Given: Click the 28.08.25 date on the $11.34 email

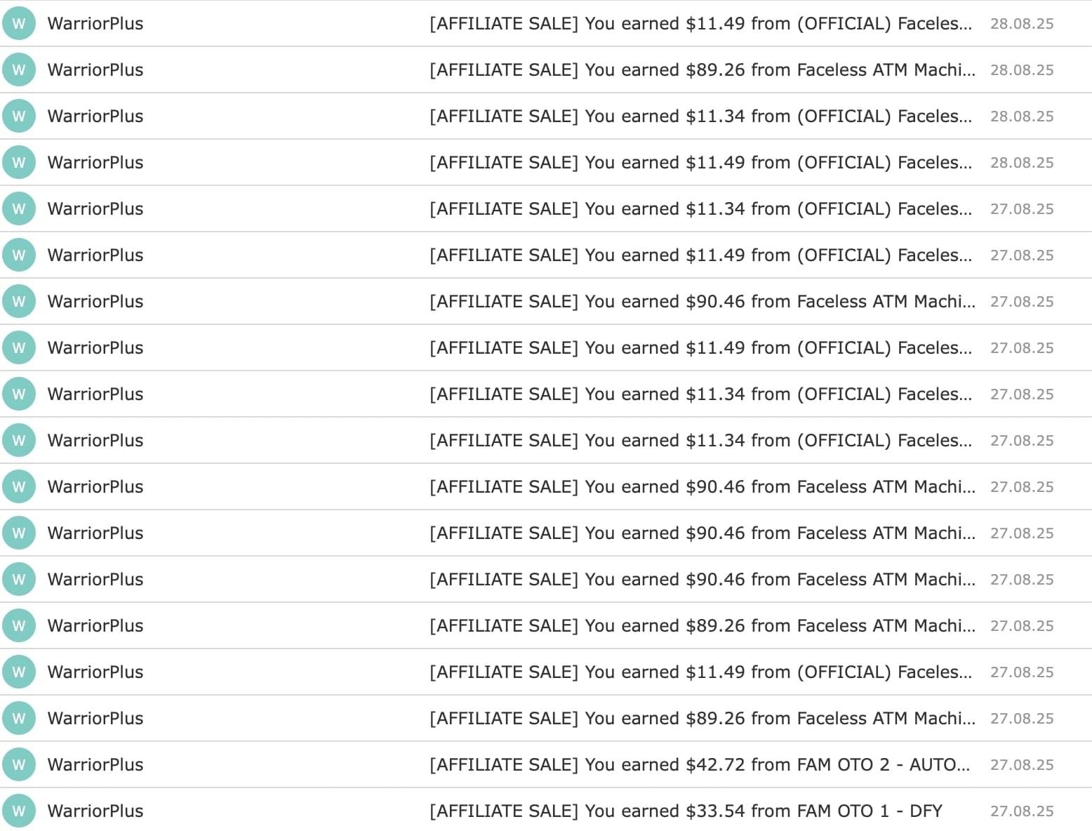Looking at the screenshot, I should pyautogui.click(x=1022, y=116).
